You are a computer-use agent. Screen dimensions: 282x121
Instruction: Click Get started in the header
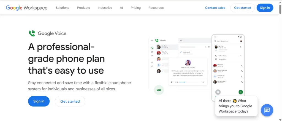[x=242, y=8]
